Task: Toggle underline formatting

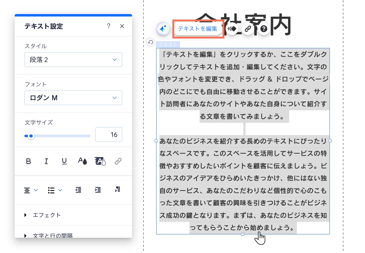Action: 64,161
